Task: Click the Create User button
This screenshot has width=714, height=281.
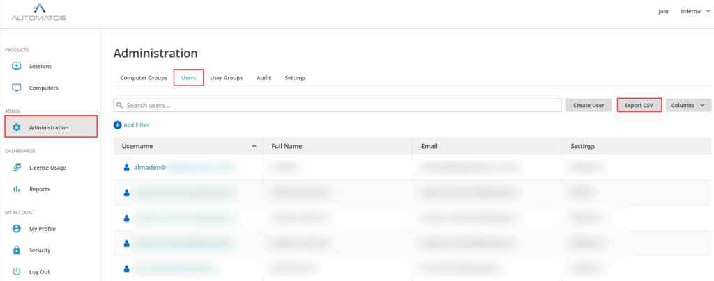Action: (588, 105)
